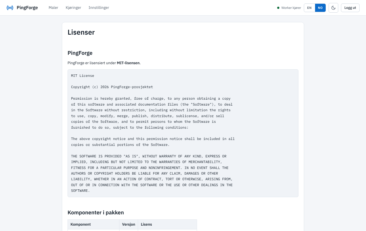Go to Kjøringer page

click(x=73, y=8)
